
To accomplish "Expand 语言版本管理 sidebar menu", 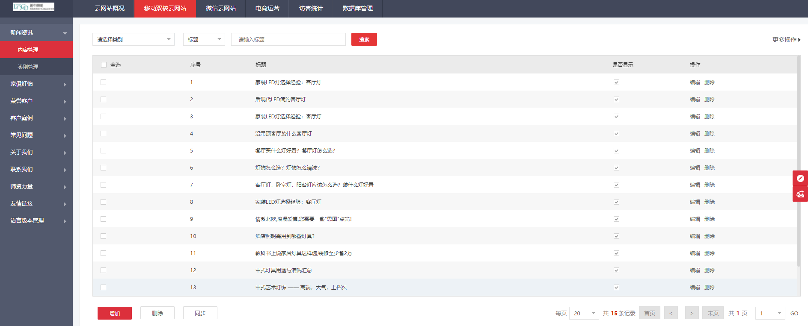I will click(x=36, y=220).
